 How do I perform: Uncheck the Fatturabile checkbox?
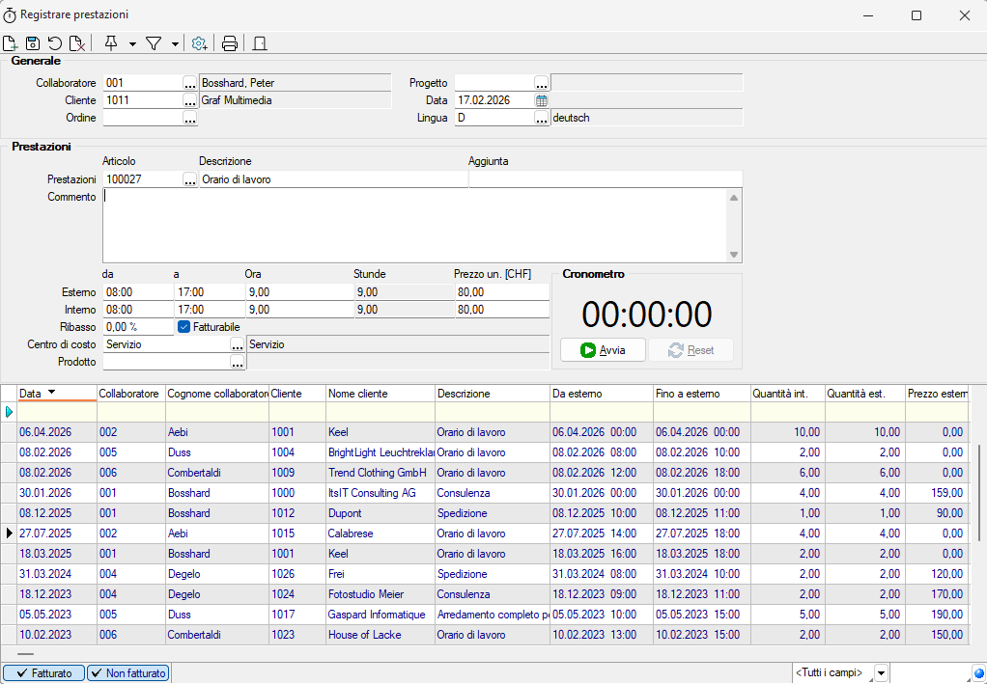[183, 327]
